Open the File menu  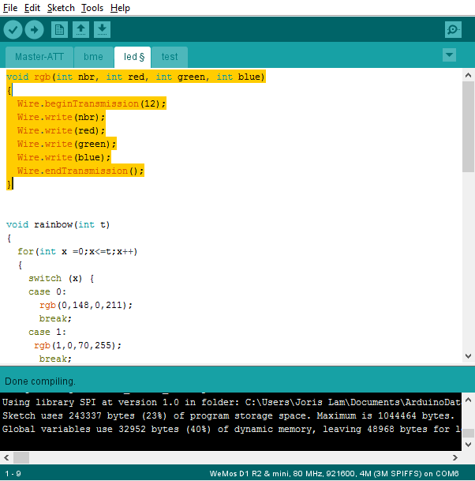tap(10, 8)
